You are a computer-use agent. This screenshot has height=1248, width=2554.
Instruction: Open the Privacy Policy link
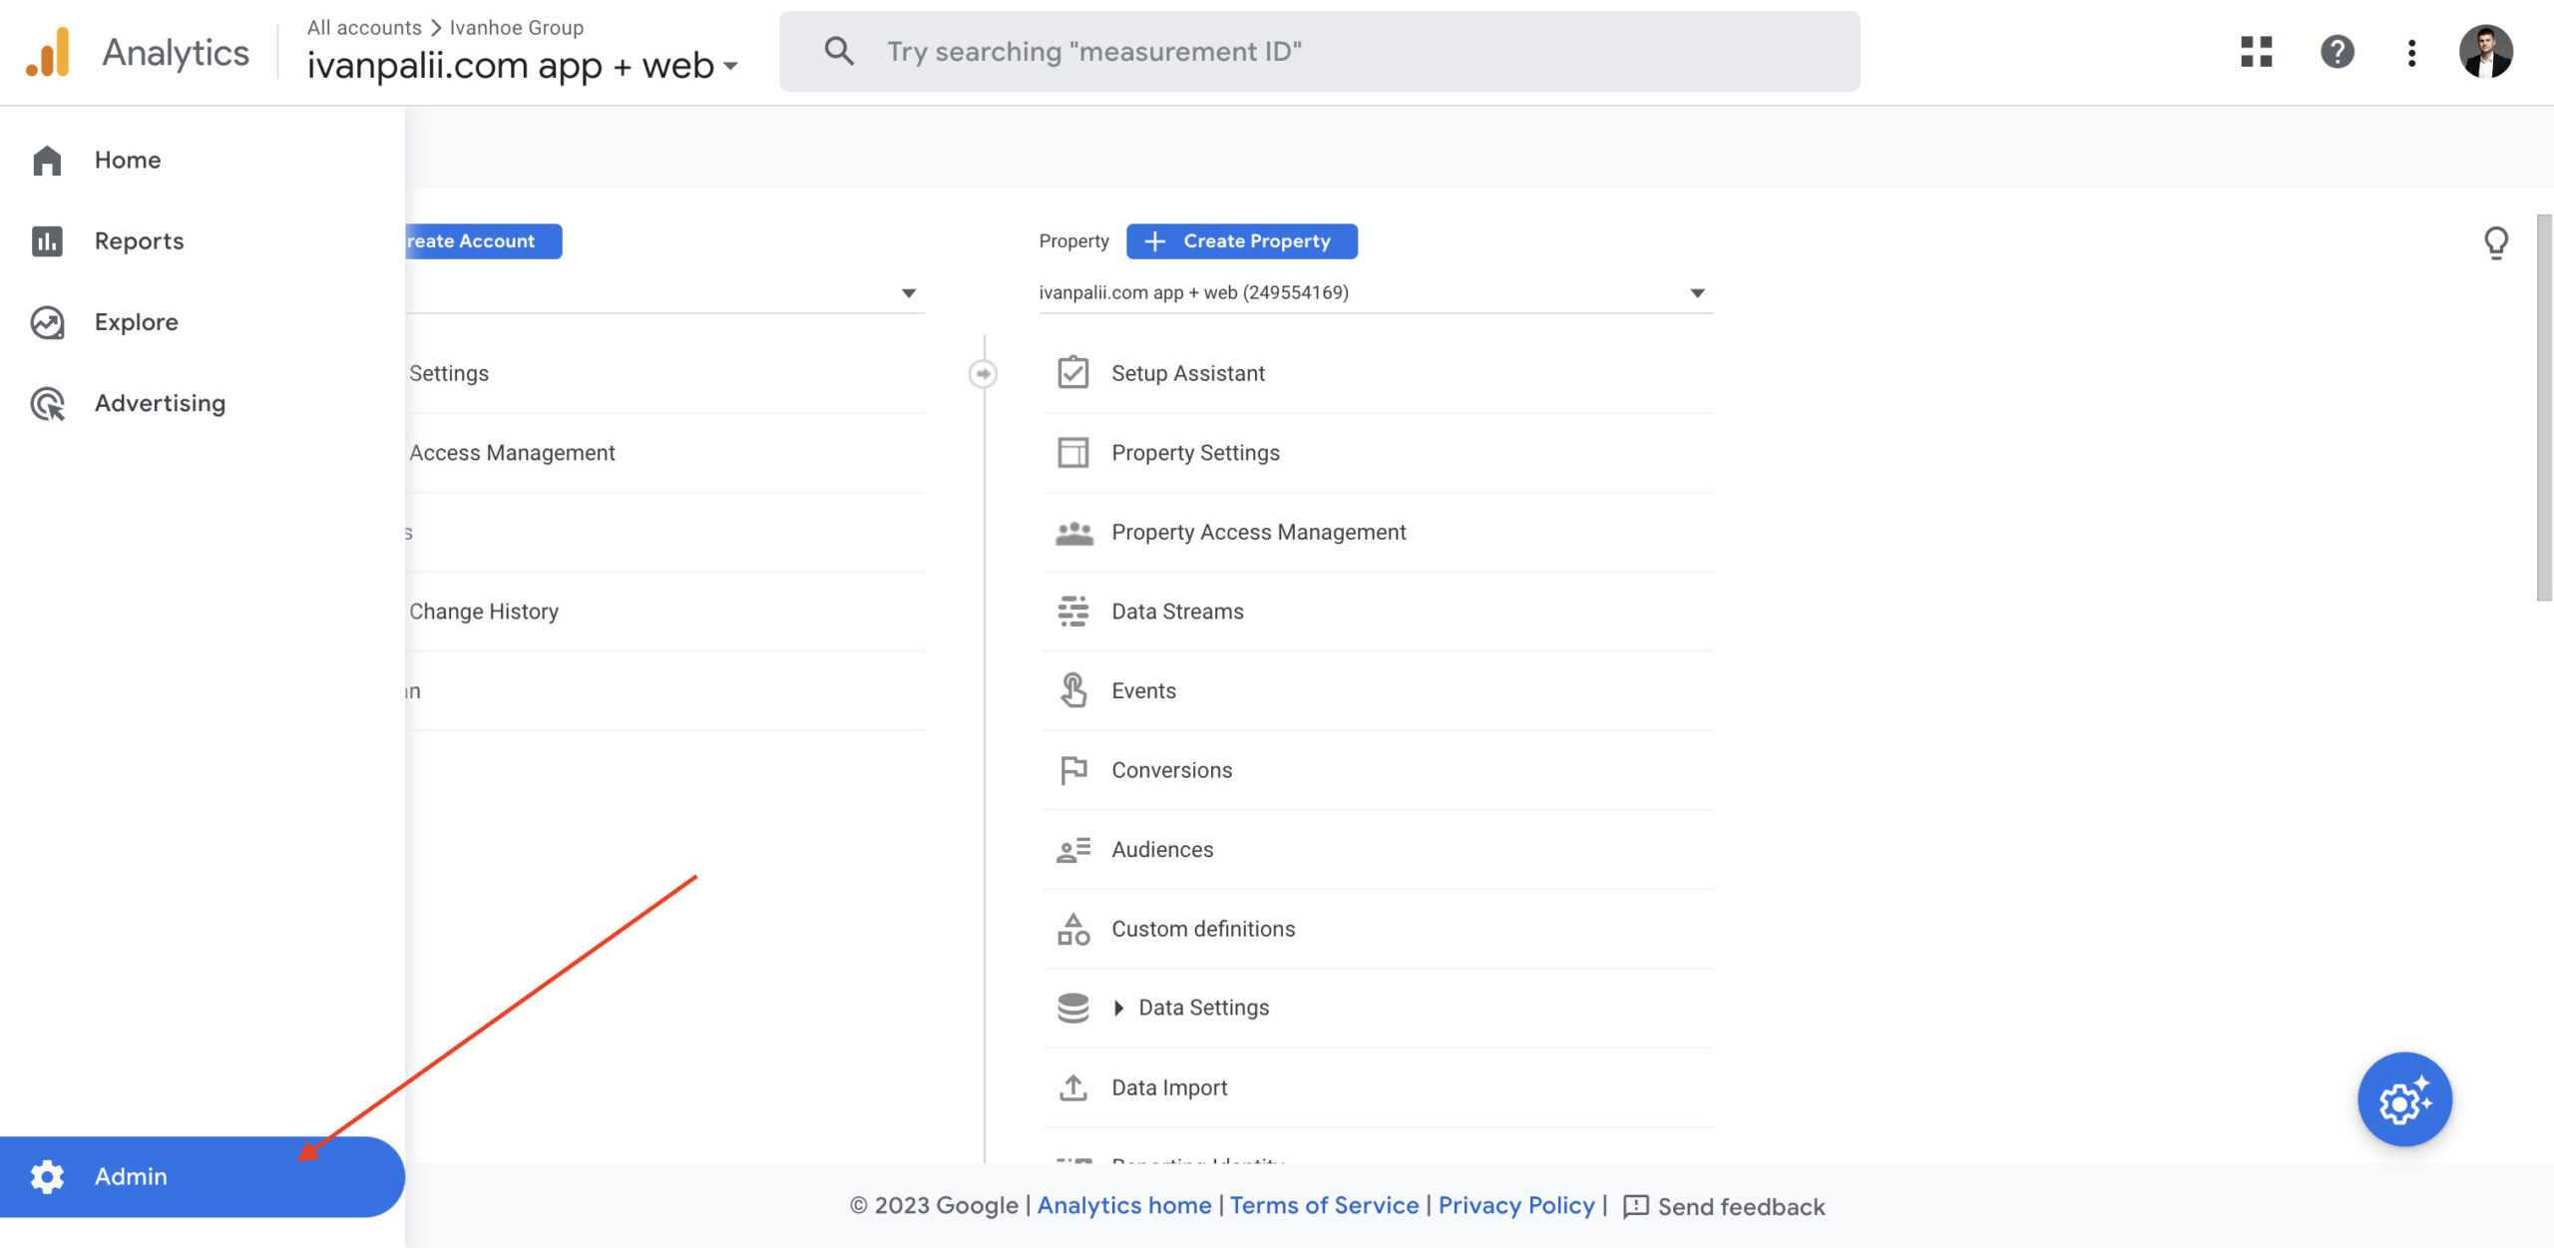[1515, 1205]
